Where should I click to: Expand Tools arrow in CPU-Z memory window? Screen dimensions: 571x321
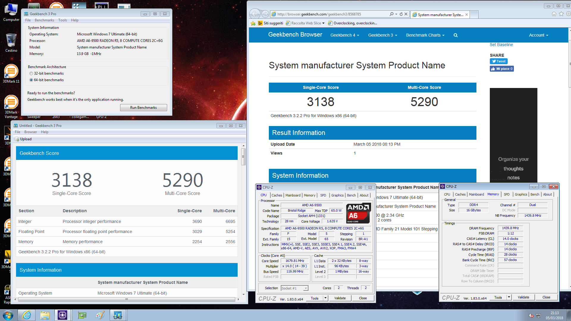click(x=509, y=297)
